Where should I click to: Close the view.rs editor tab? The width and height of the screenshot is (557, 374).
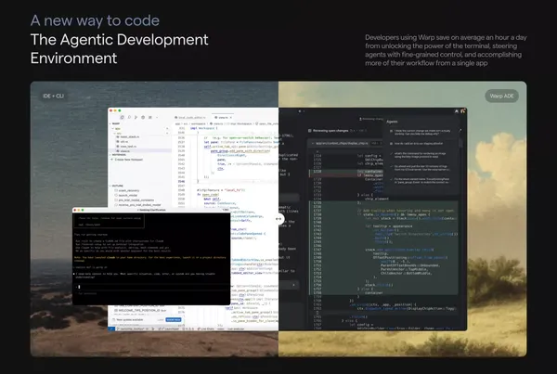(x=231, y=117)
